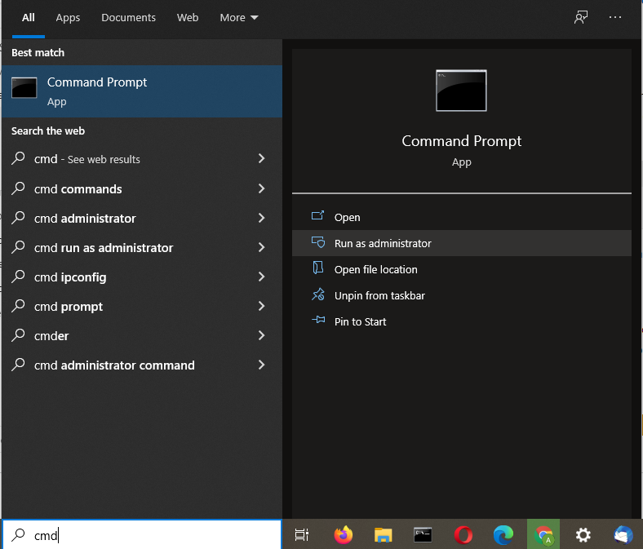Expand 'cmd commands' web suggestion arrow

pyautogui.click(x=261, y=188)
